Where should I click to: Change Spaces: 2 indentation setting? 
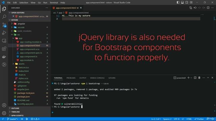click(x=167, y=119)
